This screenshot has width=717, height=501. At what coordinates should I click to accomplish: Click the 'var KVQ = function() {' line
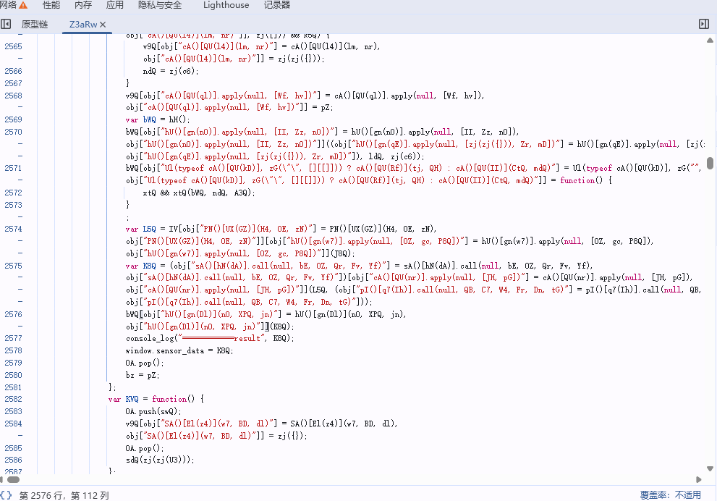pos(156,399)
